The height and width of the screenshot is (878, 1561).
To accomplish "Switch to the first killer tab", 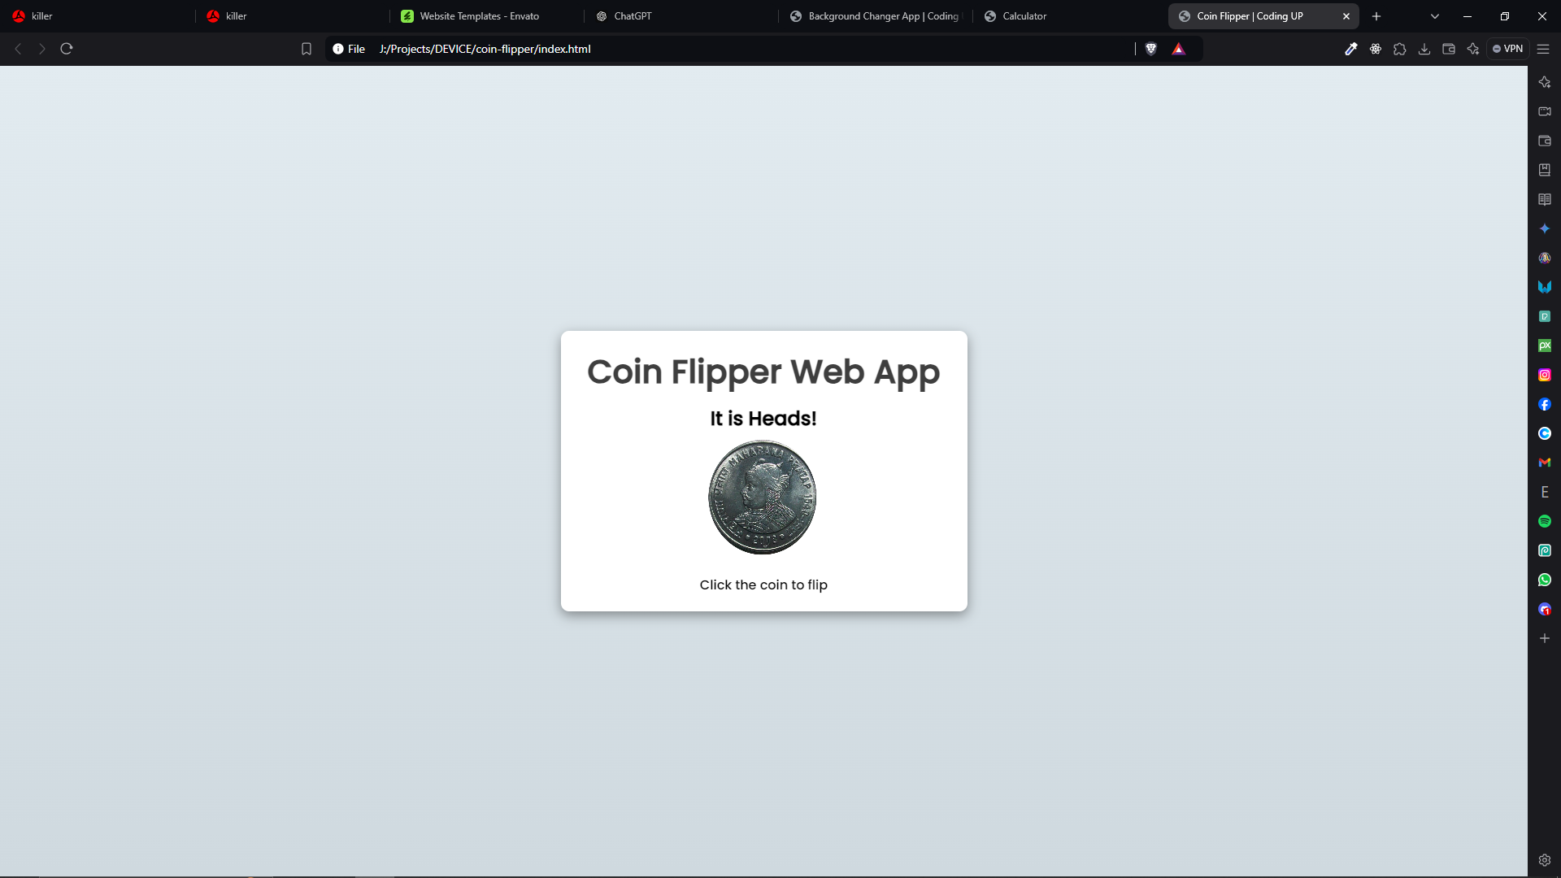I will tap(98, 16).
